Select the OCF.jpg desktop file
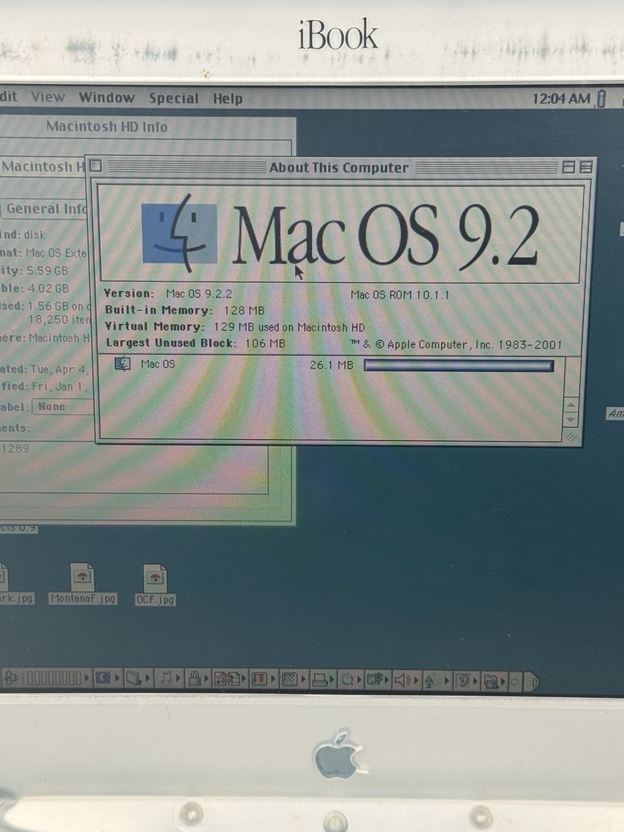The height and width of the screenshot is (832, 624). pyautogui.click(x=155, y=584)
